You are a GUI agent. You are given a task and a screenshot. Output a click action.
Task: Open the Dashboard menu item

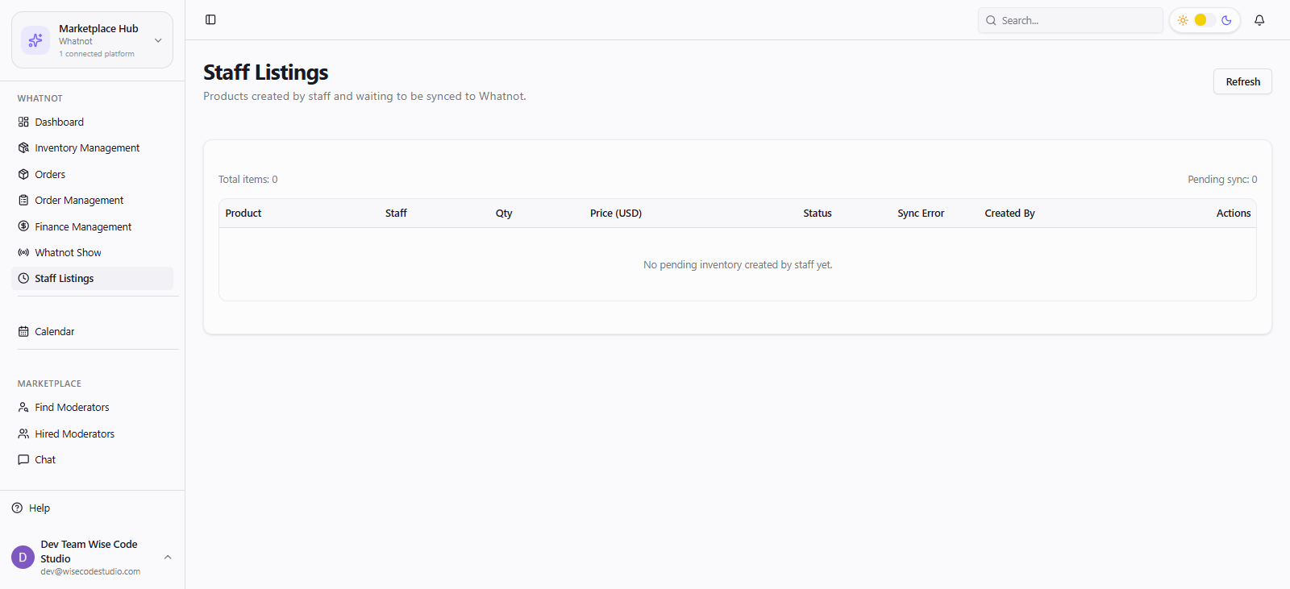click(x=92, y=122)
